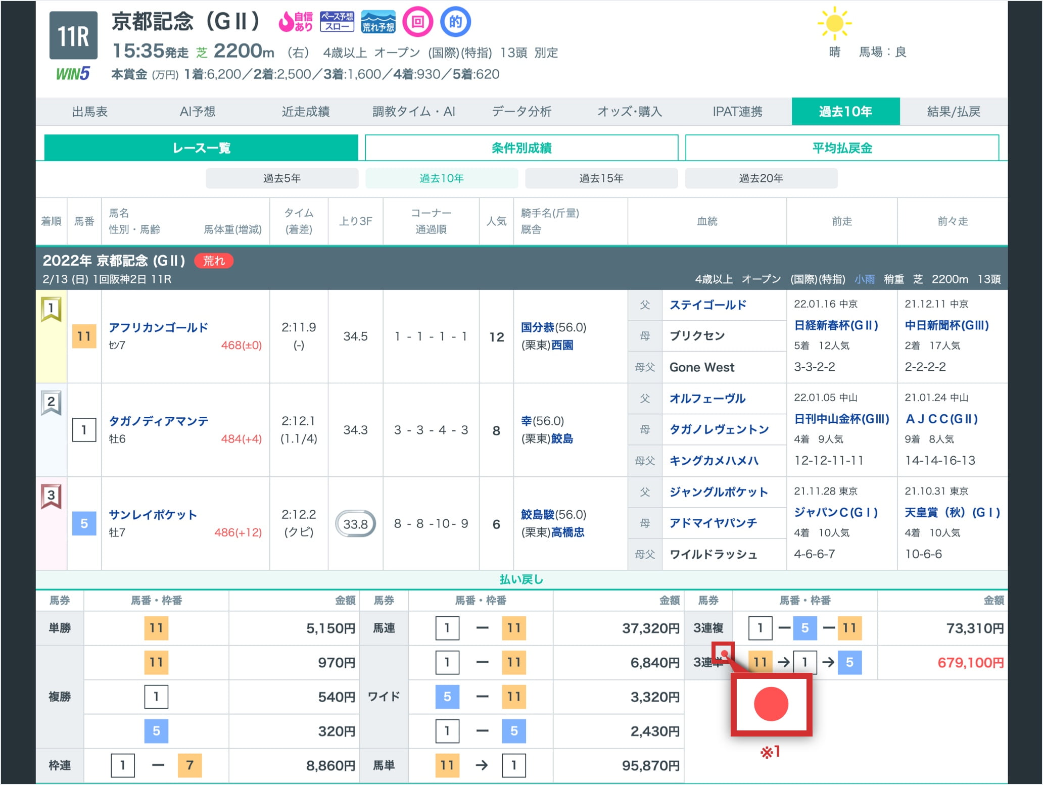Click the 自信あり flame icon

tap(296, 22)
